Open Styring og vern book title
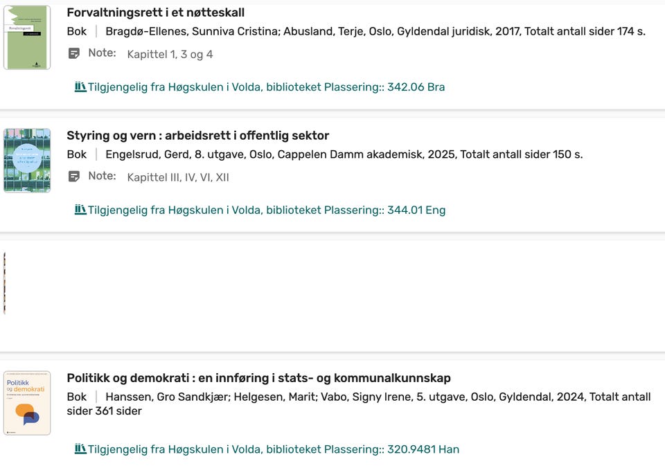Screen dimensions: 665x468 click(x=197, y=136)
